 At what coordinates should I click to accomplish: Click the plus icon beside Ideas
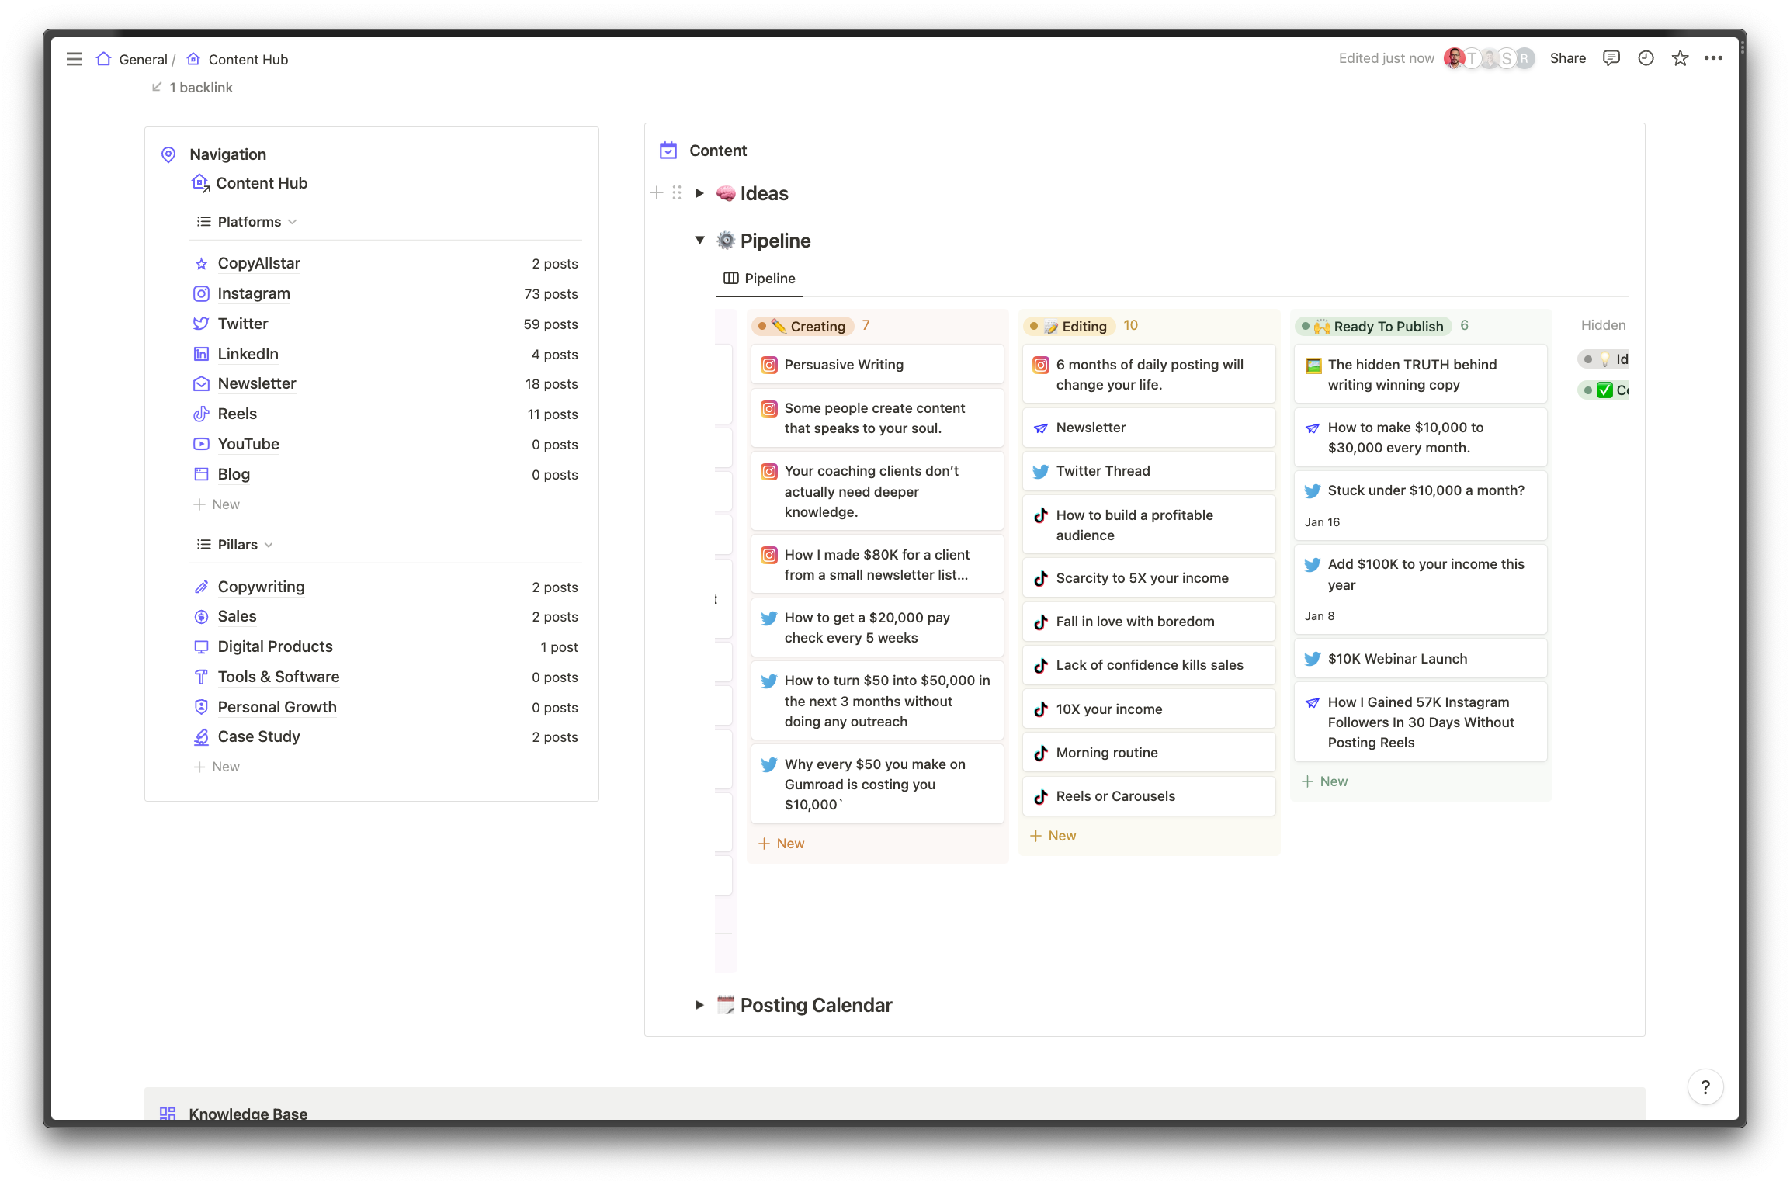click(x=657, y=192)
